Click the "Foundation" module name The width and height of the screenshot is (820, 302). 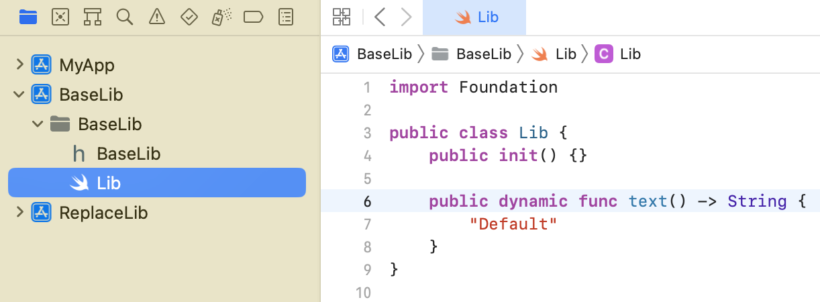click(509, 87)
